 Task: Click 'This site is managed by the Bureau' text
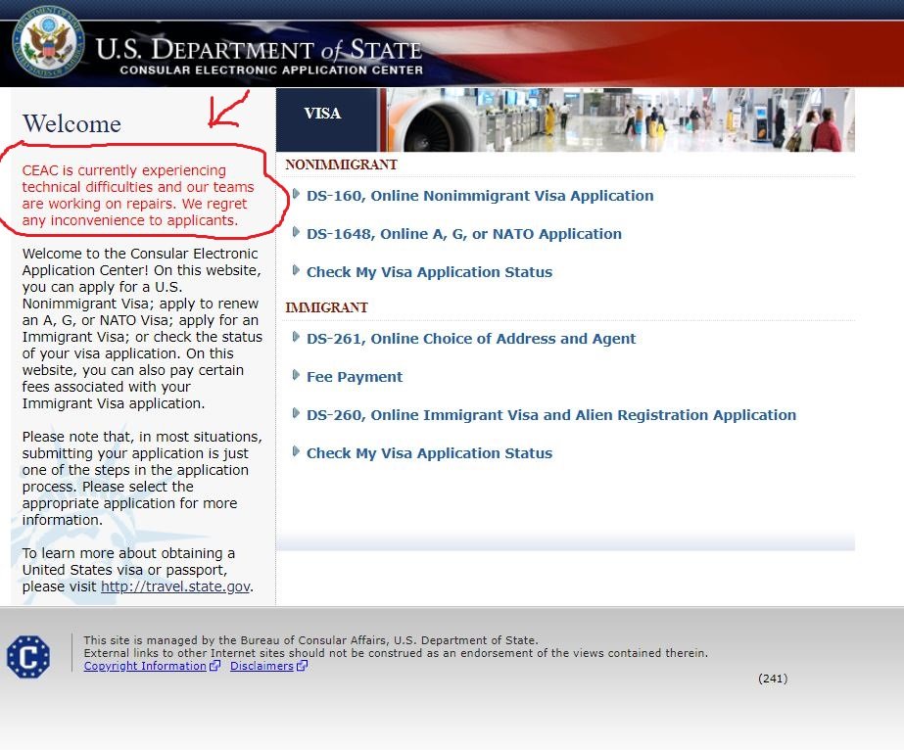pos(310,640)
